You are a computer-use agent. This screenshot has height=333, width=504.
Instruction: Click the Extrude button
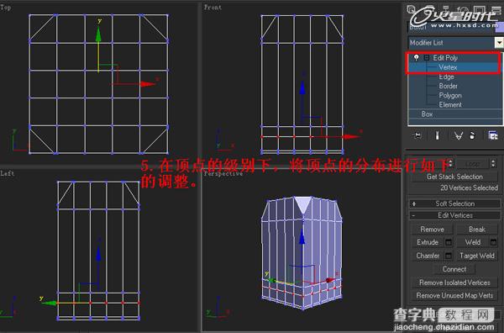(428, 242)
